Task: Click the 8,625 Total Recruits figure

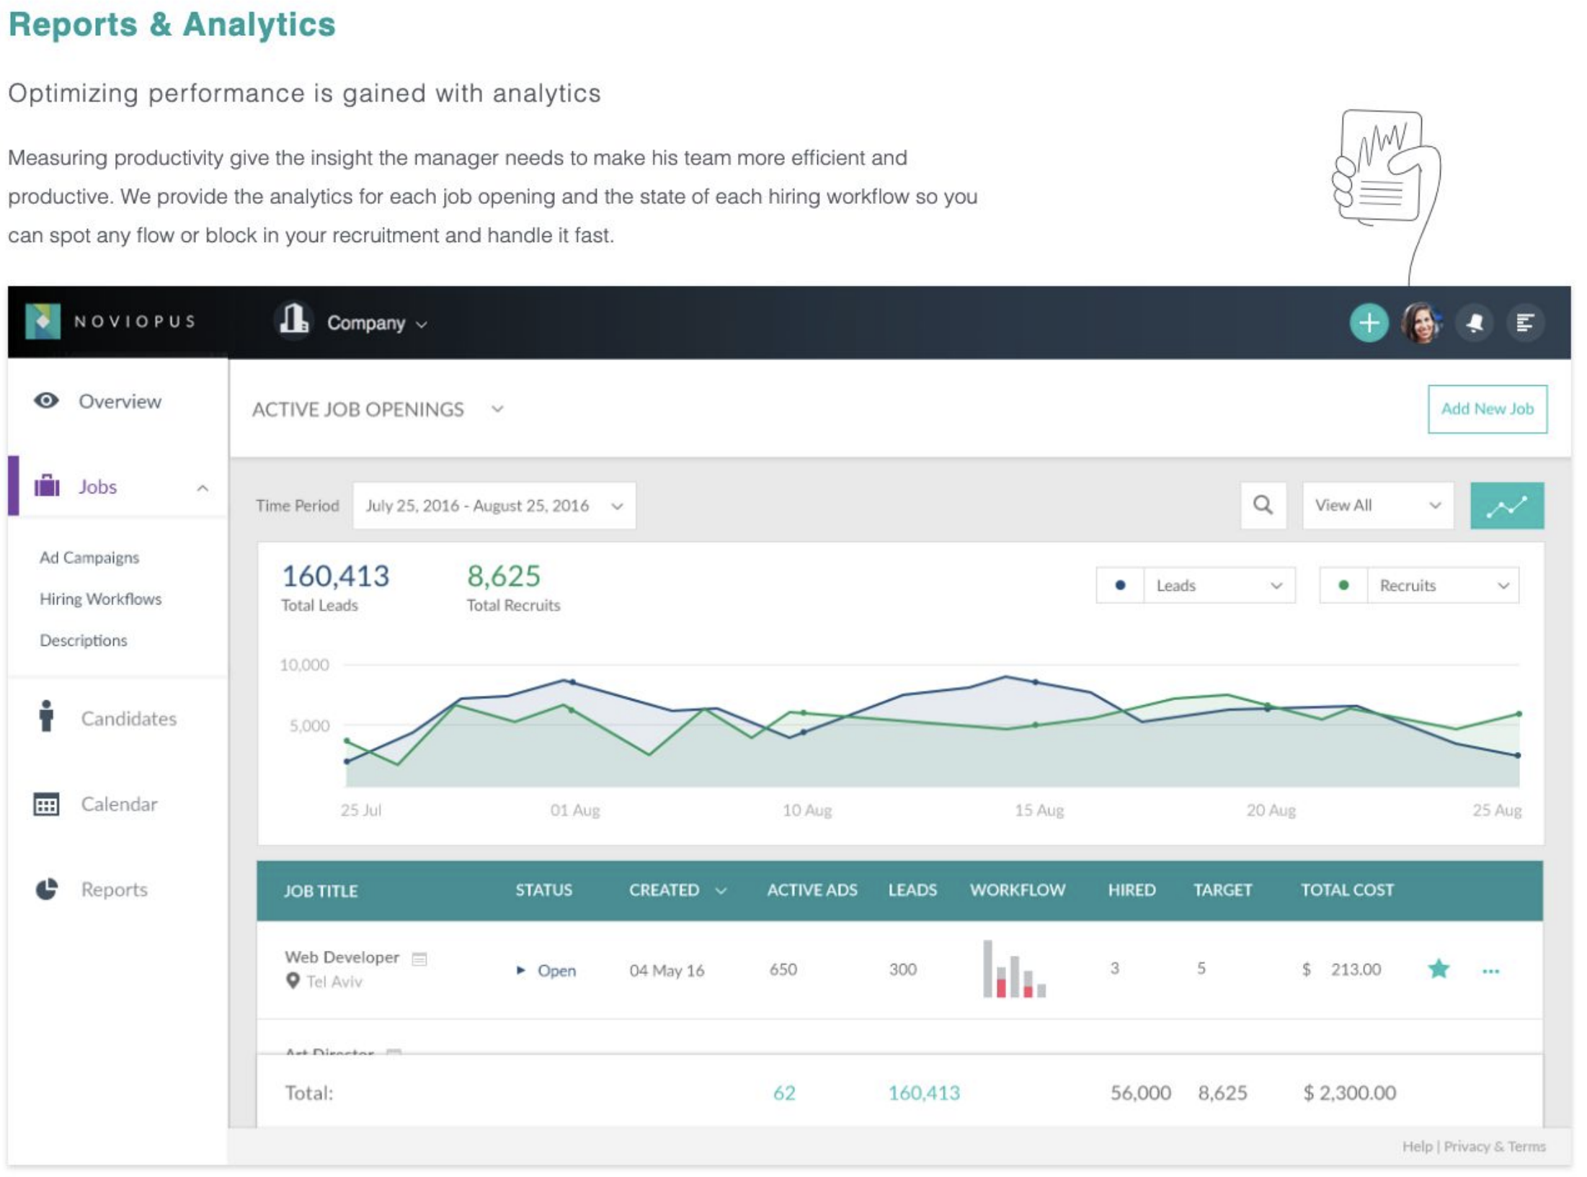Action: pos(503,576)
